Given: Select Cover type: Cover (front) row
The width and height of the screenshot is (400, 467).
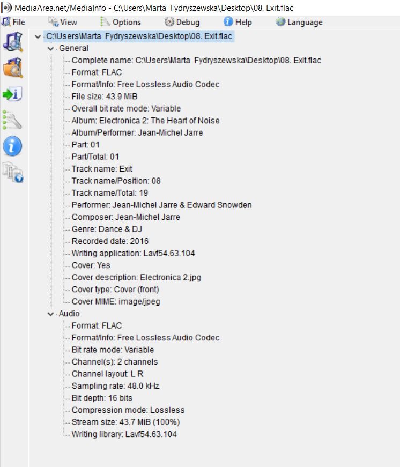Looking at the screenshot, I should pyautogui.click(x=115, y=290).
